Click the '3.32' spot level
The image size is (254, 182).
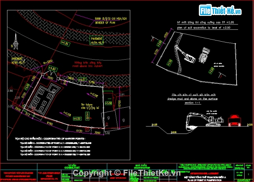[x=10, y=106]
